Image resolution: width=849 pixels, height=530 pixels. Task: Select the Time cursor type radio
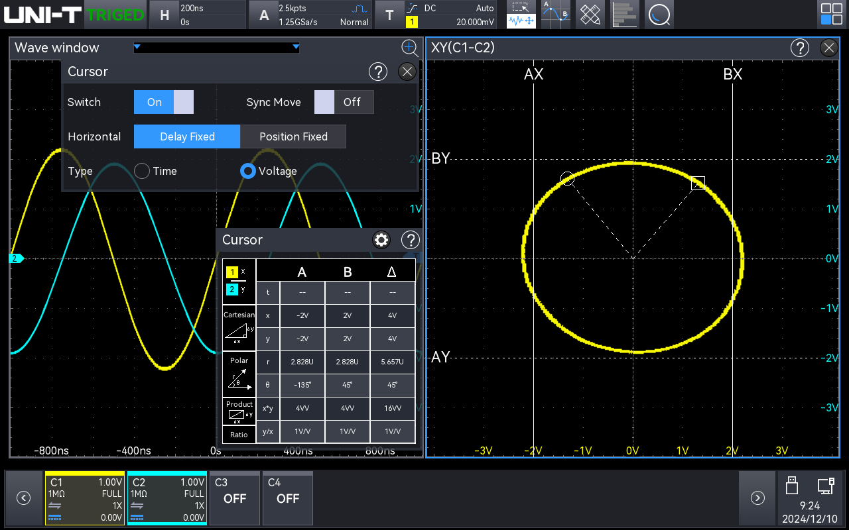[142, 171]
